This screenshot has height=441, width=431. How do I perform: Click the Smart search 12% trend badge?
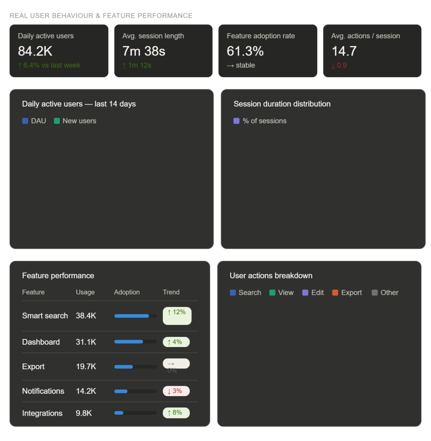click(176, 316)
